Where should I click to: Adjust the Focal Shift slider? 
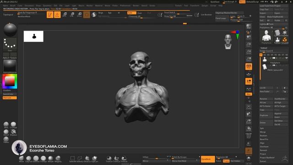pos(178,13)
